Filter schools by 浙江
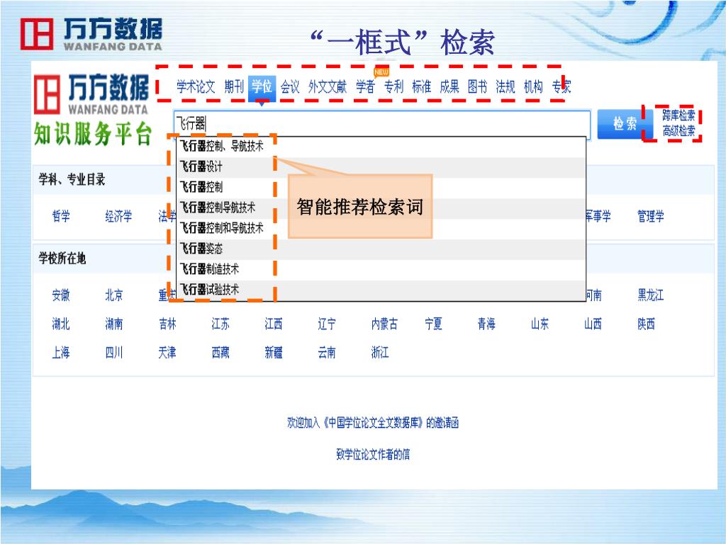726x544 pixels. 380,353
